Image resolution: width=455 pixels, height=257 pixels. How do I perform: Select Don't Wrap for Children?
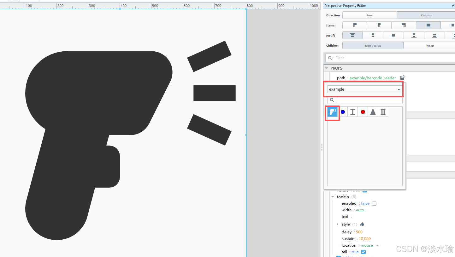373,45
